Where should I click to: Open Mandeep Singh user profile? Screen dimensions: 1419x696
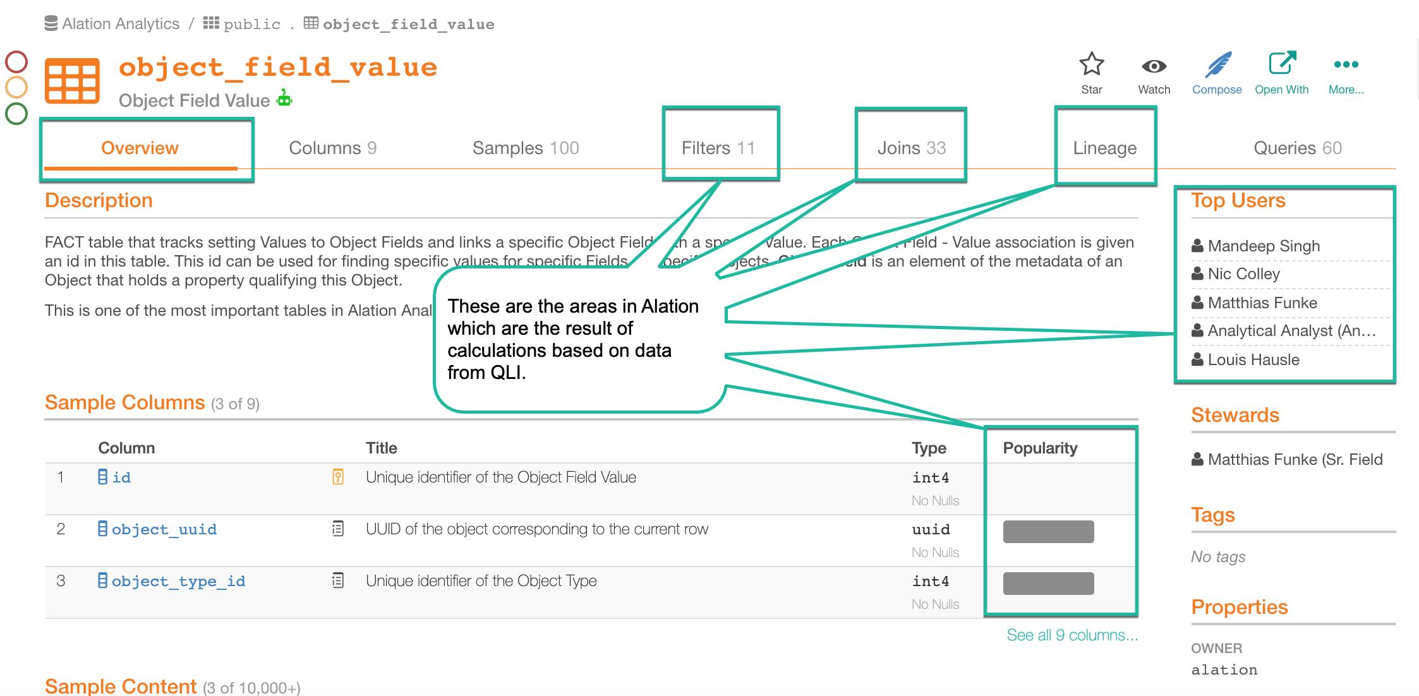coord(1264,246)
